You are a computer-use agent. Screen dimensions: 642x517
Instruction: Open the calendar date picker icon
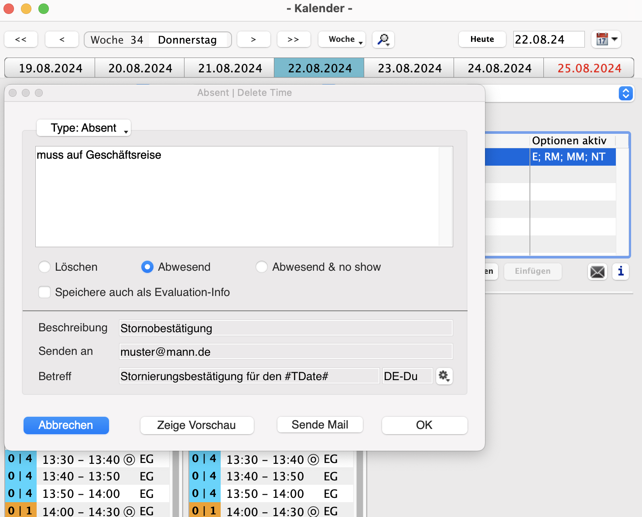tap(606, 39)
